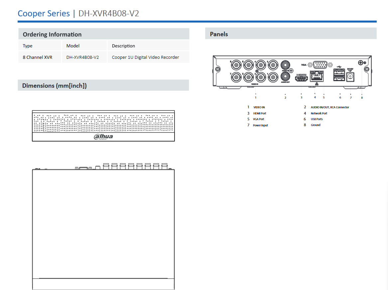Click BNC video input number 7
This screenshot has height=290, width=388.
tap(236, 77)
